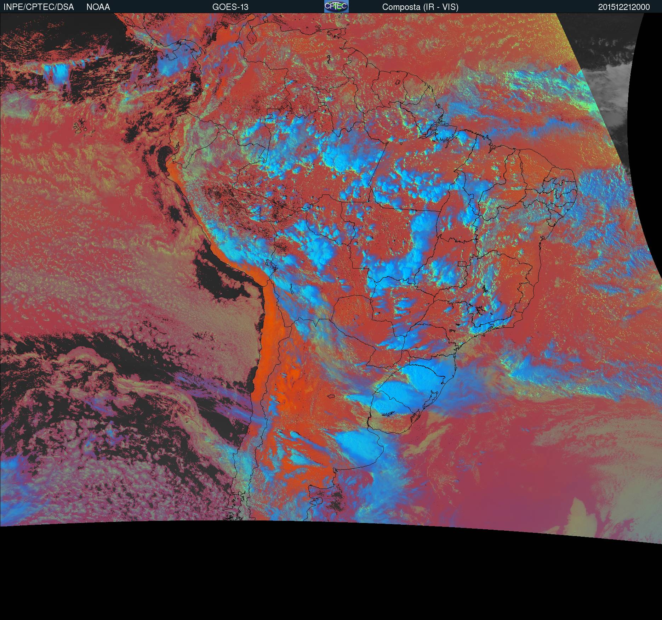Click the 201512212000 timestamp
This screenshot has width=662, height=620.
click(x=624, y=7)
